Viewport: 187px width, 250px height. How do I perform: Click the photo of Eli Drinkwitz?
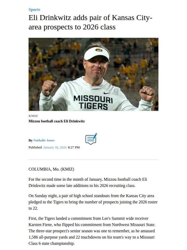(94, 74)
